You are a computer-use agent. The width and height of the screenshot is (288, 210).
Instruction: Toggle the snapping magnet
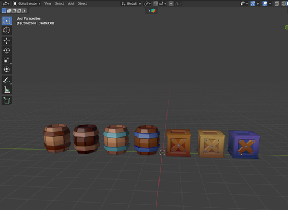(x=156, y=3)
